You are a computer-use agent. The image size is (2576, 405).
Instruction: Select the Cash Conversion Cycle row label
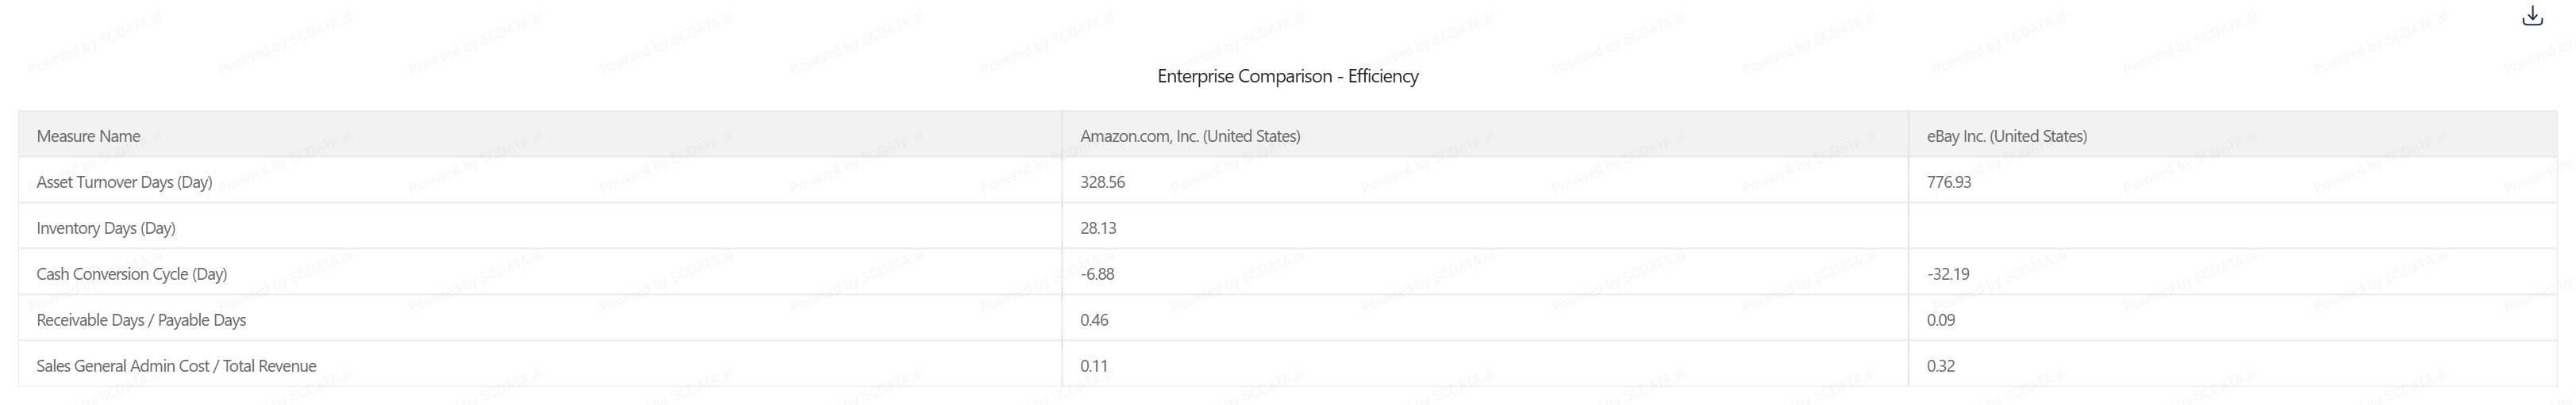132,273
